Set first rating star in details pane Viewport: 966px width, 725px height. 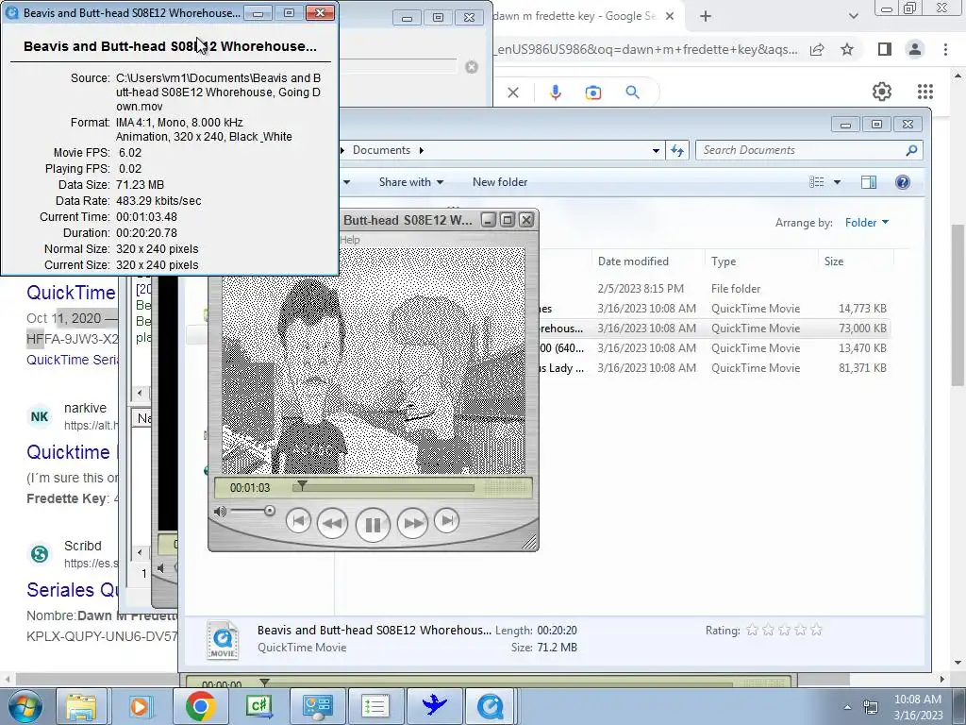click(x=752, y=630)
